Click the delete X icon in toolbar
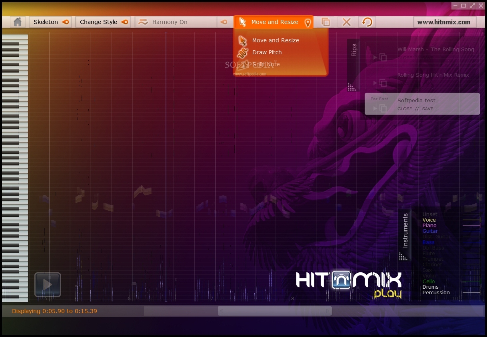Screen dimensions: 487x337 tap(347, 22)
